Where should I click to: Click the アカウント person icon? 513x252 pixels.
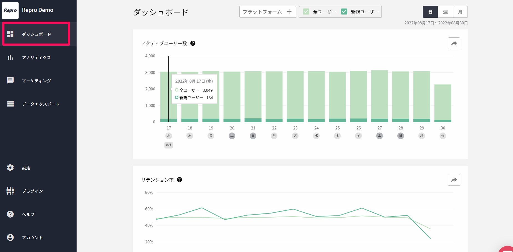pos(10,238)
